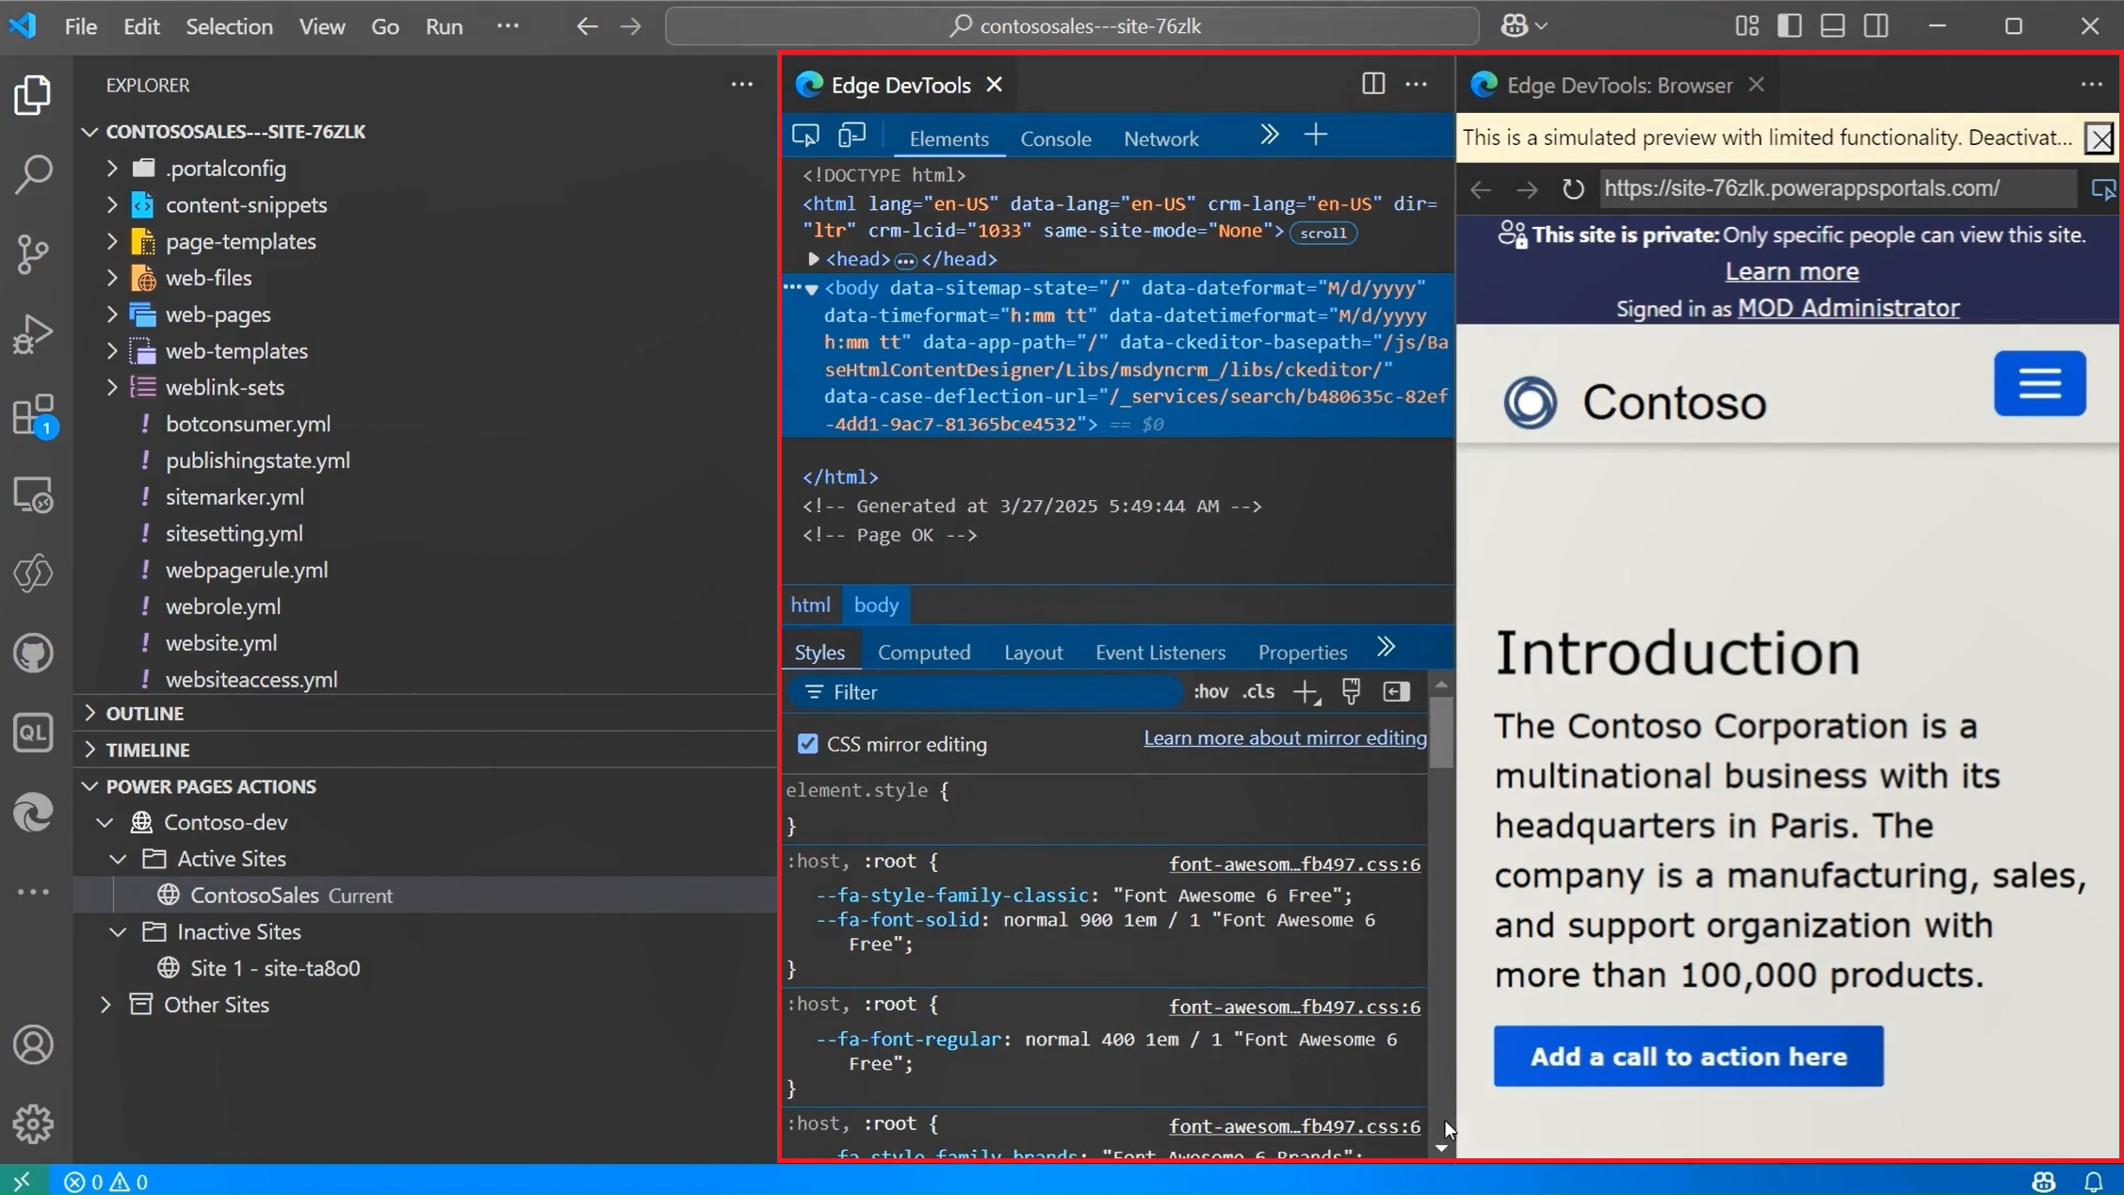
Task: Expand the head element in the DOM tree
Action: (813, 259)
